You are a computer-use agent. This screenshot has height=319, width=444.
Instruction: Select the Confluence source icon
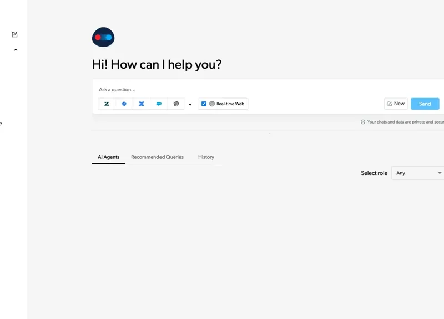tap(142, 104)
